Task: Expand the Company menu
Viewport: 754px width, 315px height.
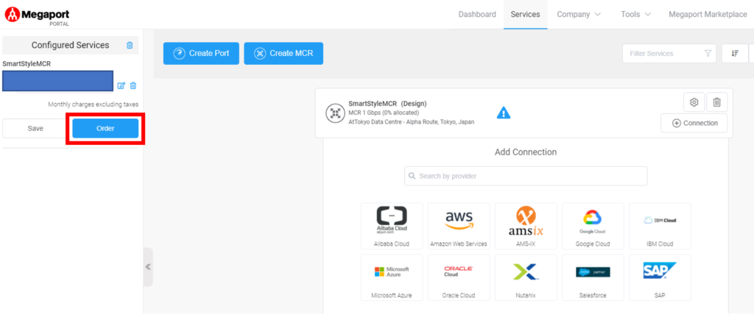Action: (579, 15)
